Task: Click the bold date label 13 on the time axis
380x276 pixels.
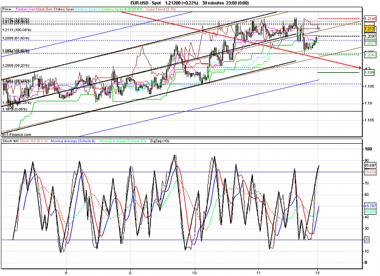Action: coord(318,272)
